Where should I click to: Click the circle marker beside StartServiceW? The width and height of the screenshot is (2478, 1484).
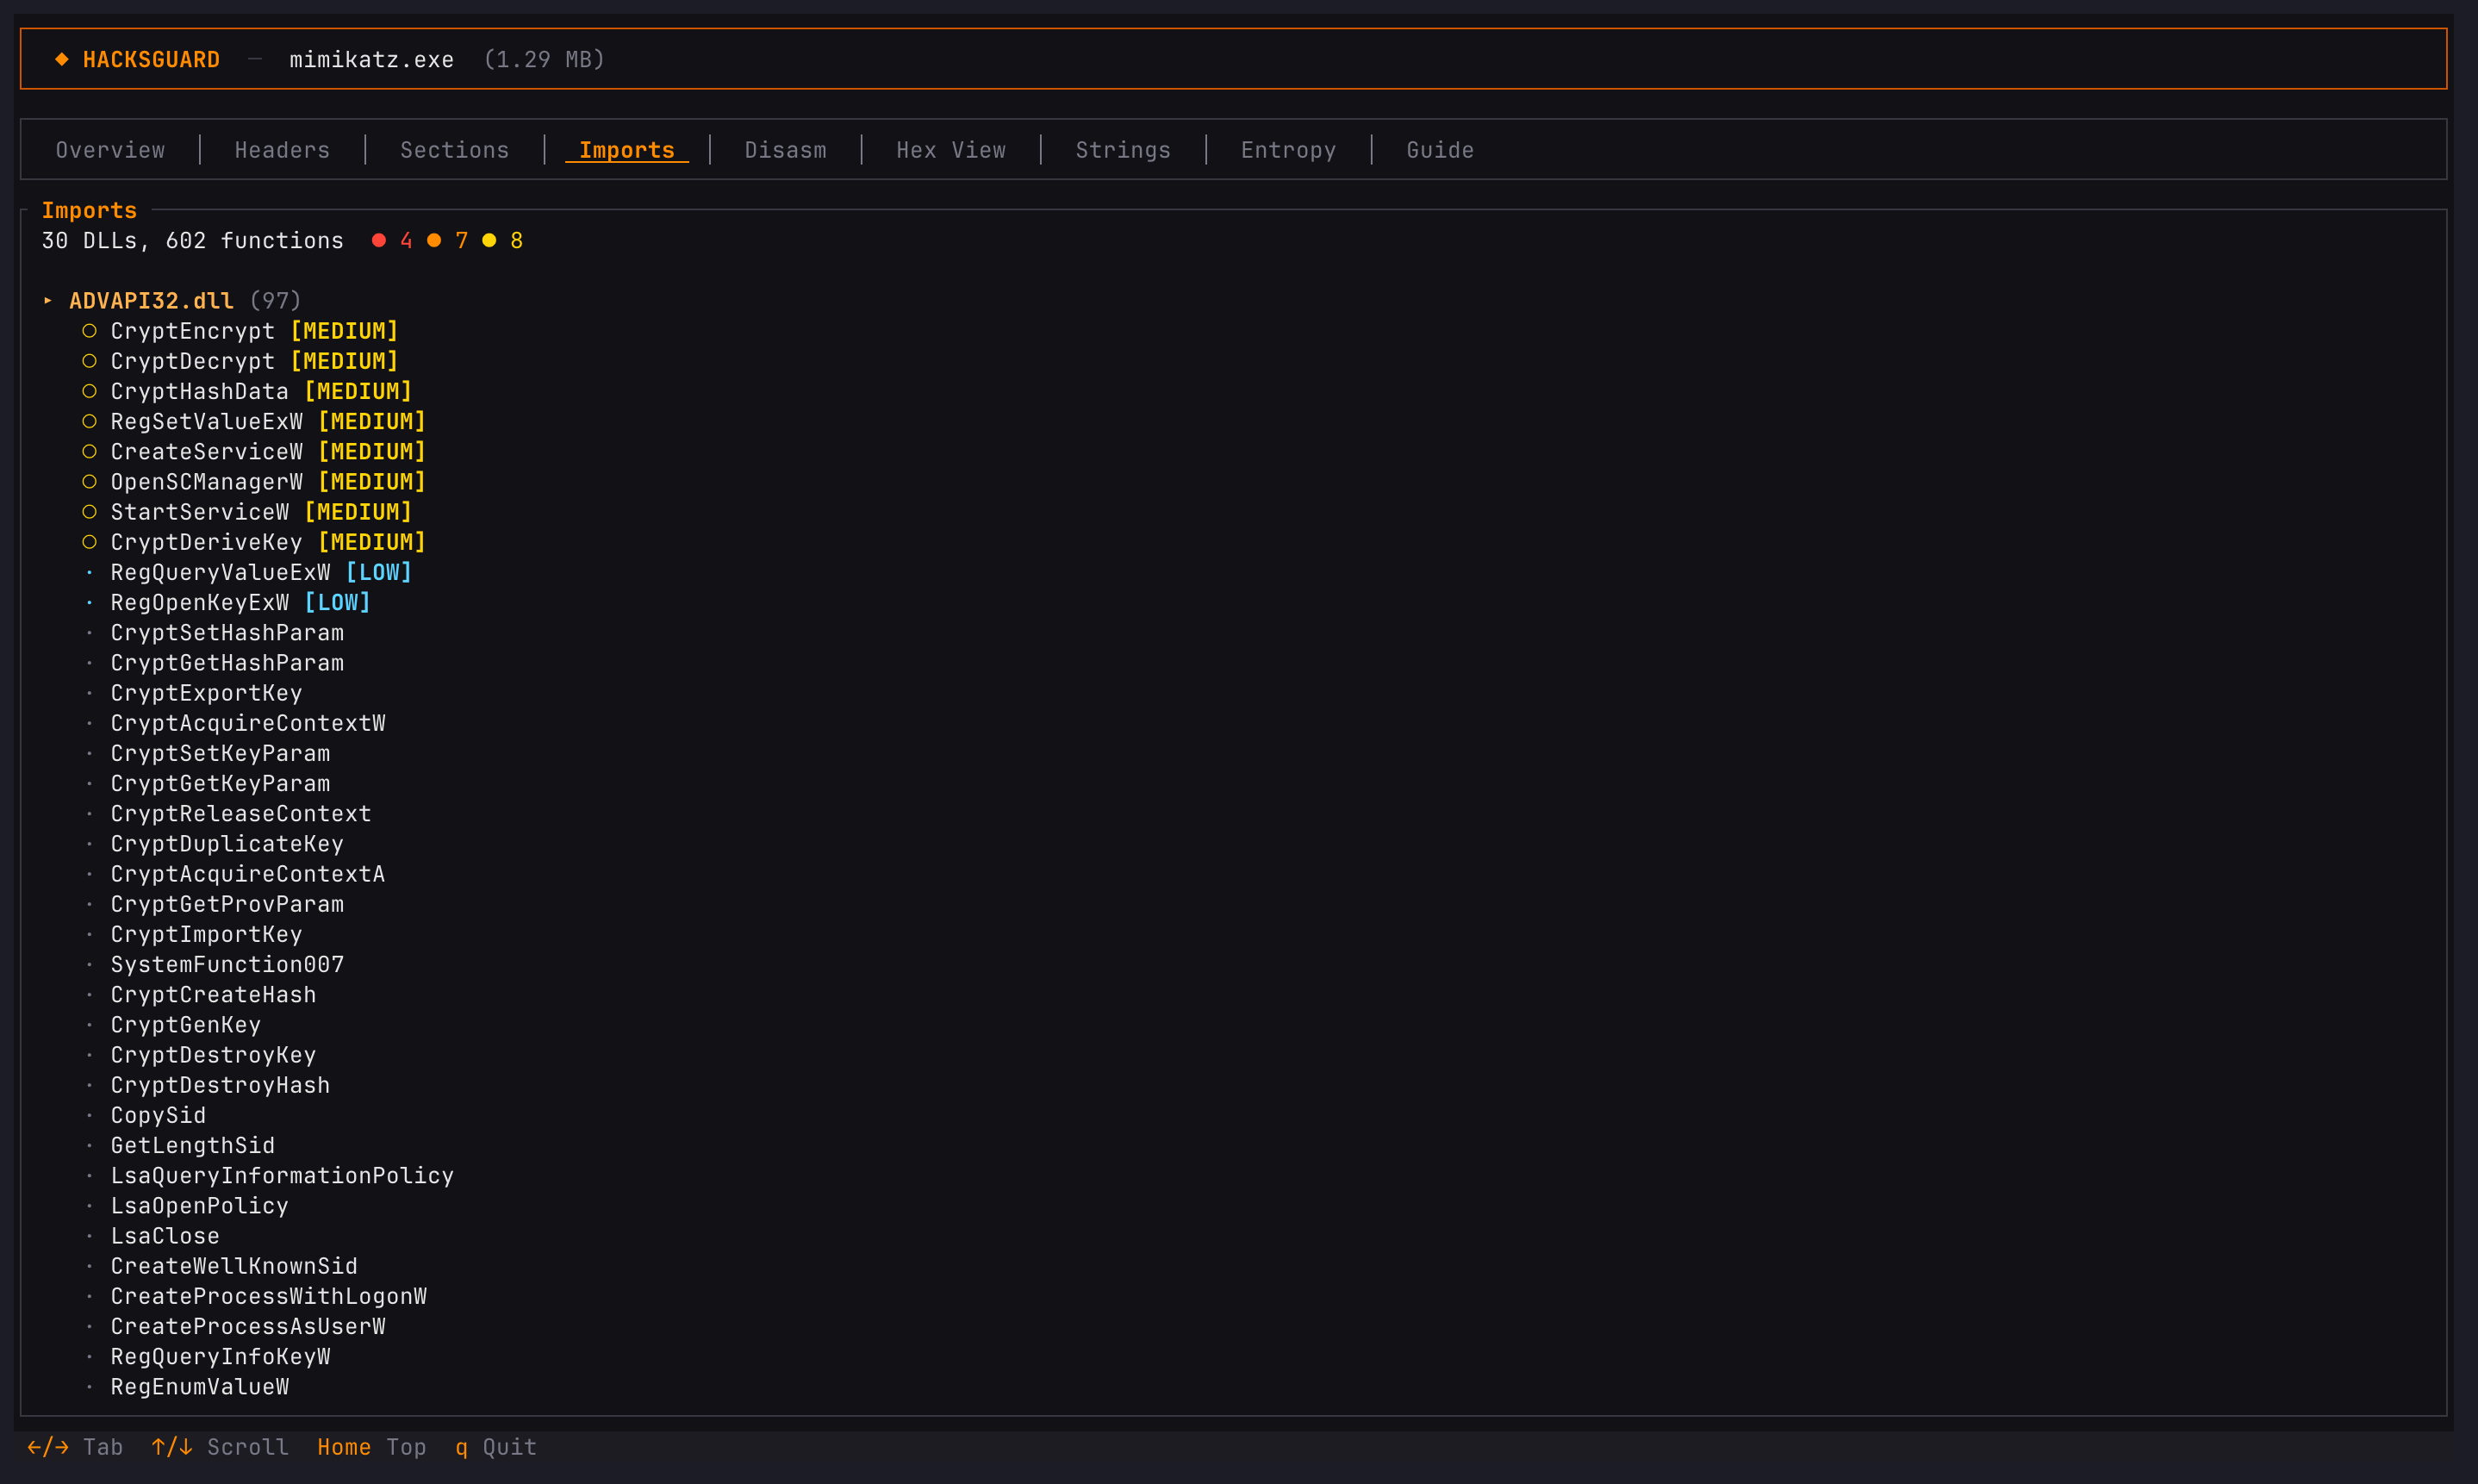[90, 512]
